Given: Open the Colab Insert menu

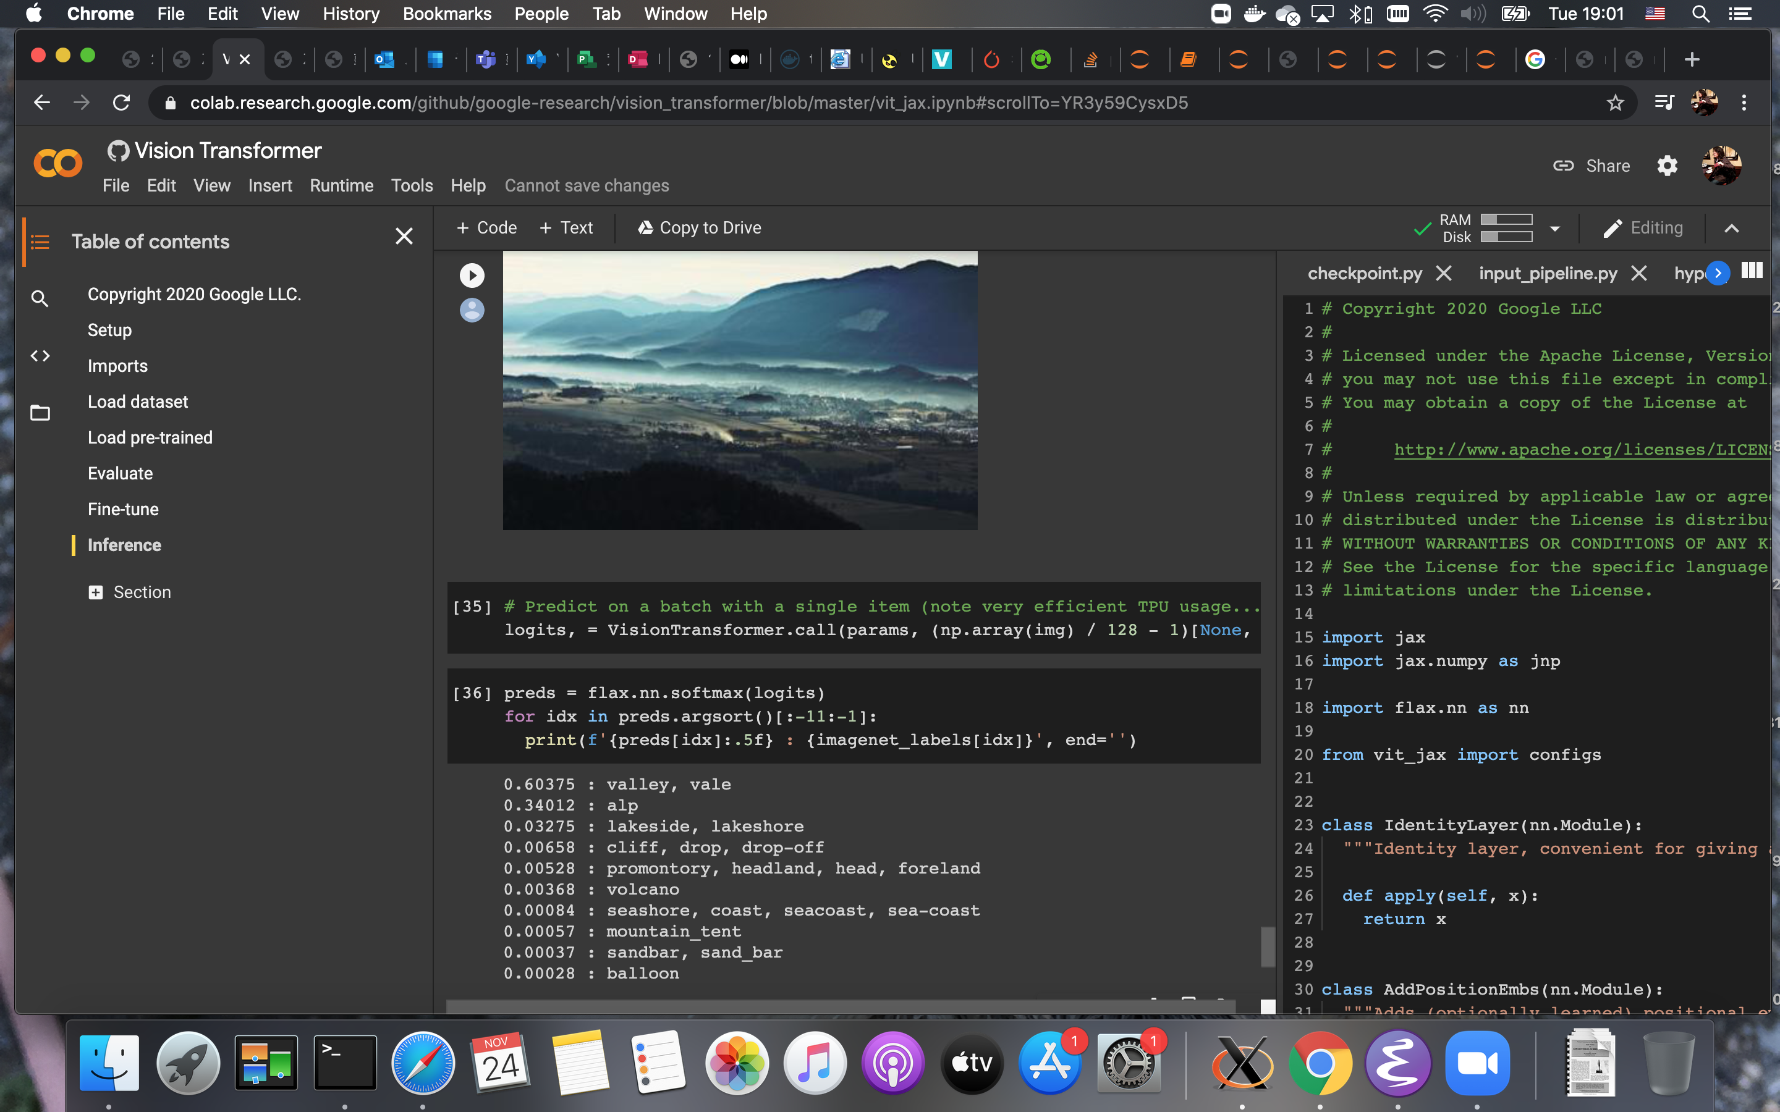Looking at the screenshot, I should (270, 185).
